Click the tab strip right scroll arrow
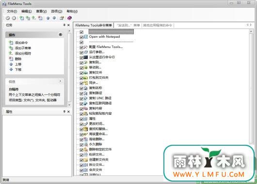Image resolution: width=257 pixels, height=184 pixels. [x=251, y=25]
